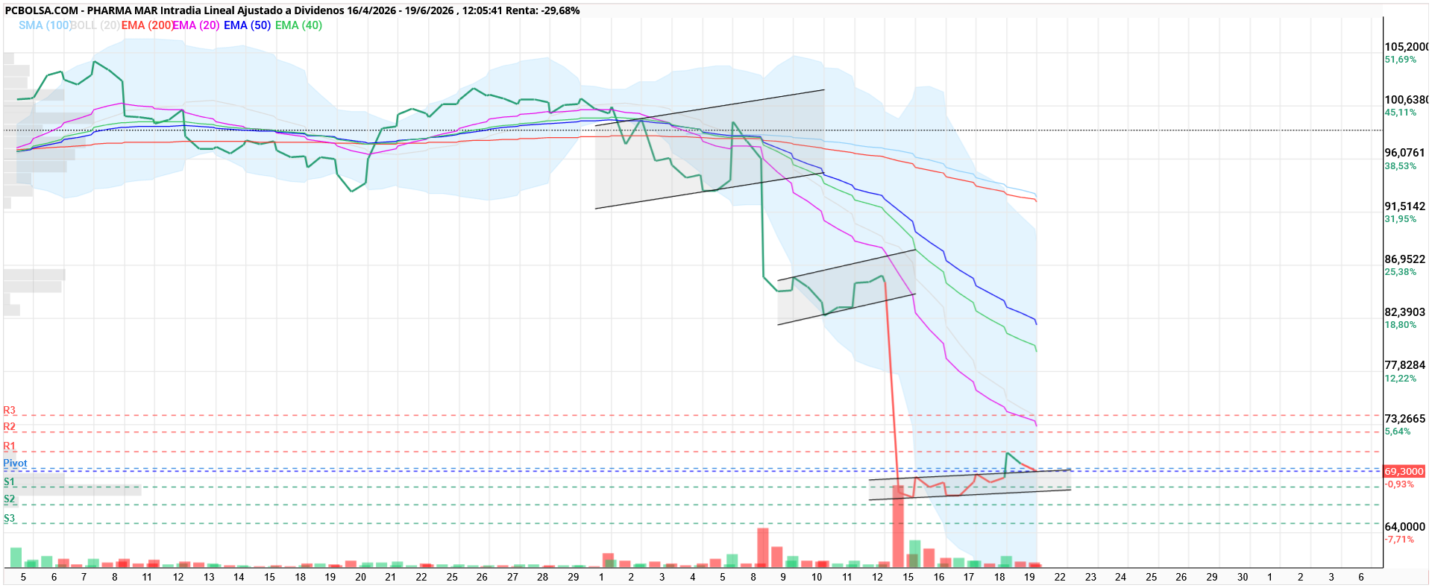Viewport: 1432px width, 588px height.
Task: Select the 45,11% percentage label
Action: point(1400,113)
